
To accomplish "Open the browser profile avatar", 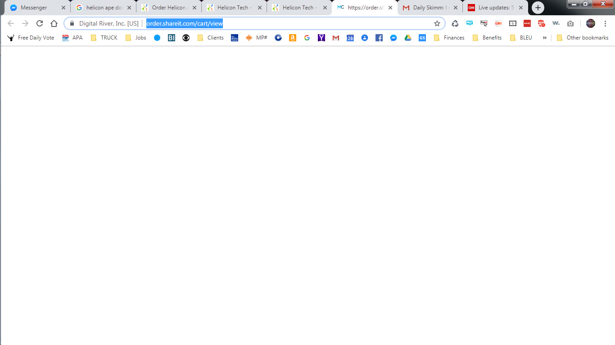I will tap(589, 23).
